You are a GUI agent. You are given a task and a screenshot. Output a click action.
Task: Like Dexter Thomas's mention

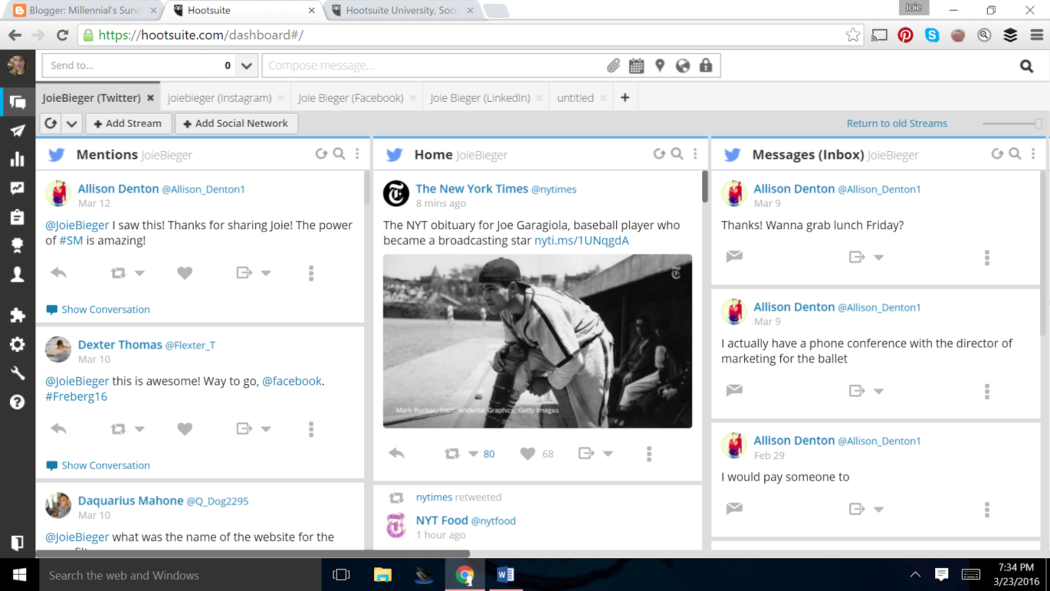tap(185, 429)
